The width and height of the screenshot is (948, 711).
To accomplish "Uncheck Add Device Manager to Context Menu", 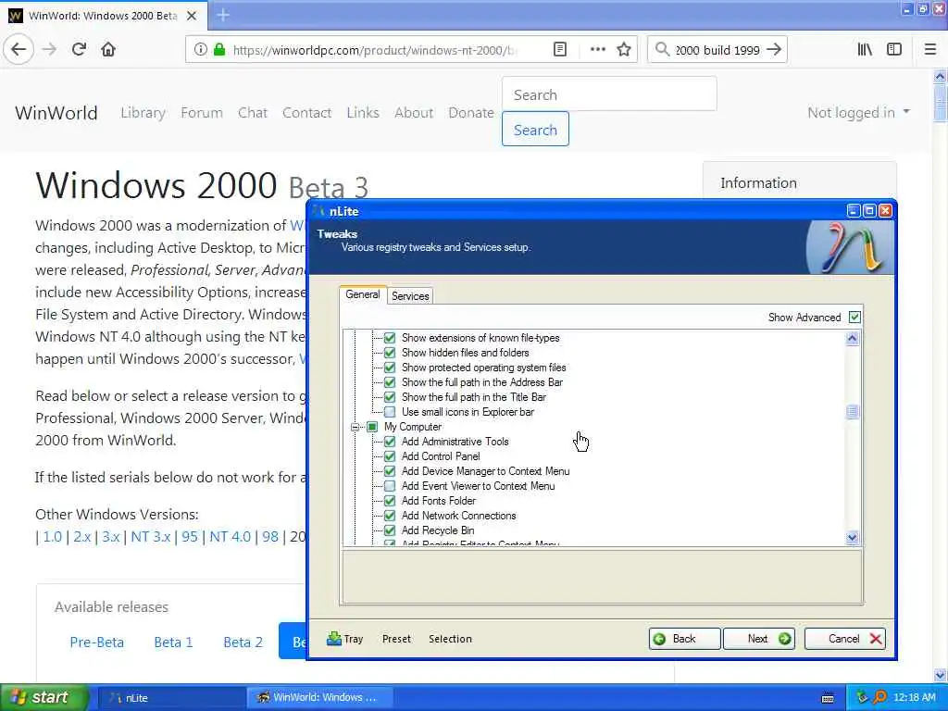I will [390, 471].
